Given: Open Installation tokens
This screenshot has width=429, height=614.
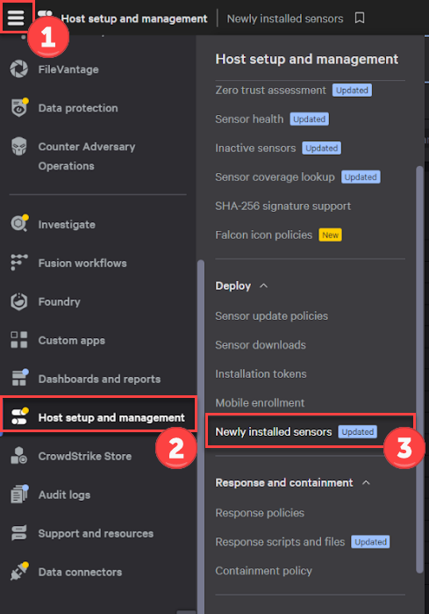Looking at the screenshot, I should (261, 374).
